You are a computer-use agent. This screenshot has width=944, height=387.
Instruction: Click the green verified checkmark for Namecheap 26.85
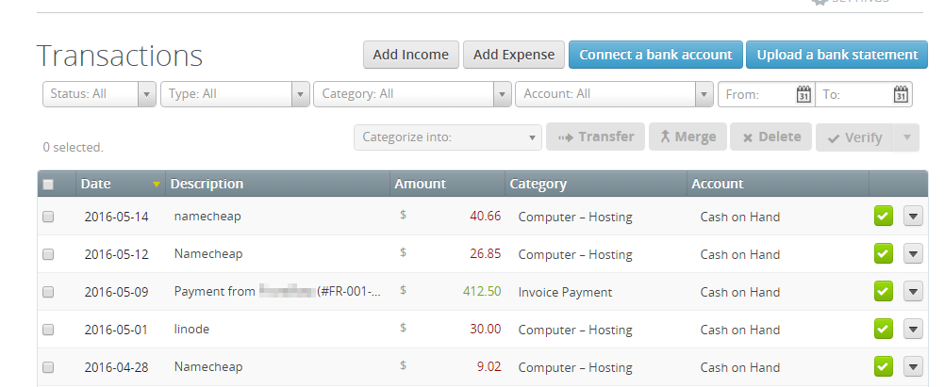pyautogui.click(x=884, y=254)
